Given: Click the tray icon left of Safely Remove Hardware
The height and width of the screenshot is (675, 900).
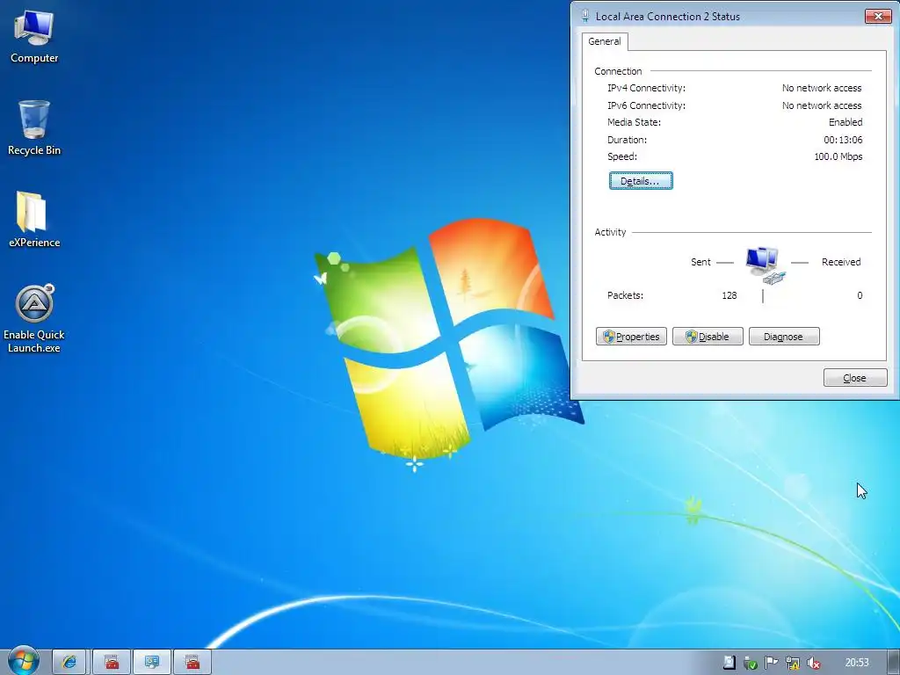Looking at the screenshot, I should point(729,663).
